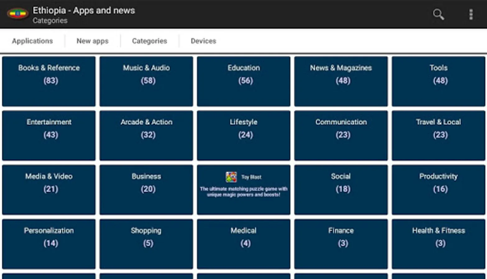The image size is (487, 279).
Task: Open Books & Reference category
Action: pyautogui.click(x=49, y=81)
